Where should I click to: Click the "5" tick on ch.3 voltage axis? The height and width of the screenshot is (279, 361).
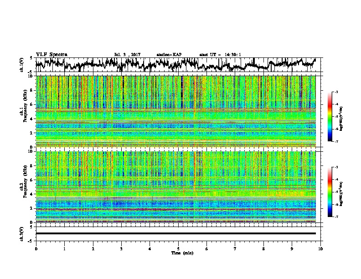31,227
